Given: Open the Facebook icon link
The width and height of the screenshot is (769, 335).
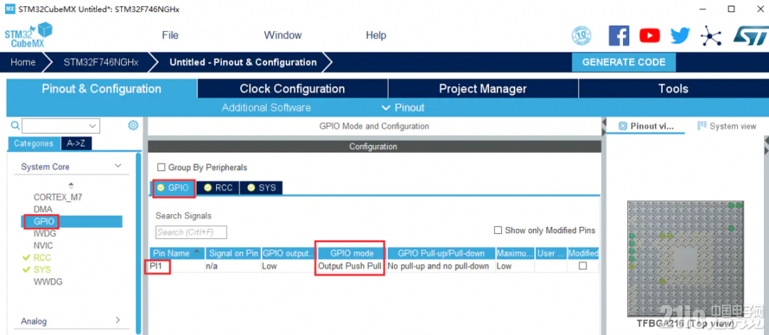Looking at the screenshot, I should coord(619,36).
